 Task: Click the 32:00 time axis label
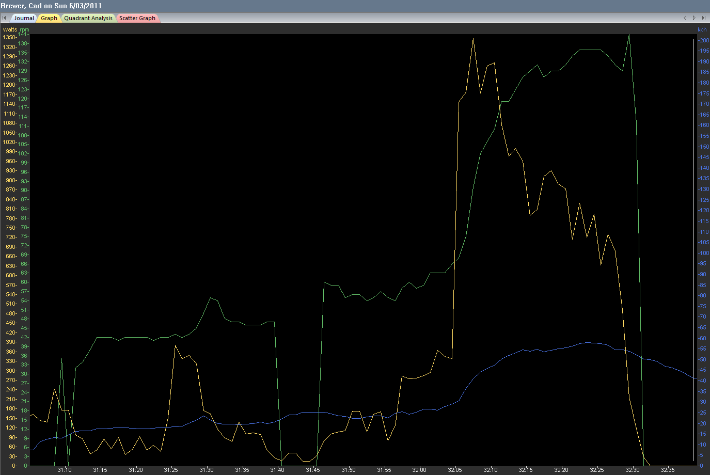[x=419, y=470]
